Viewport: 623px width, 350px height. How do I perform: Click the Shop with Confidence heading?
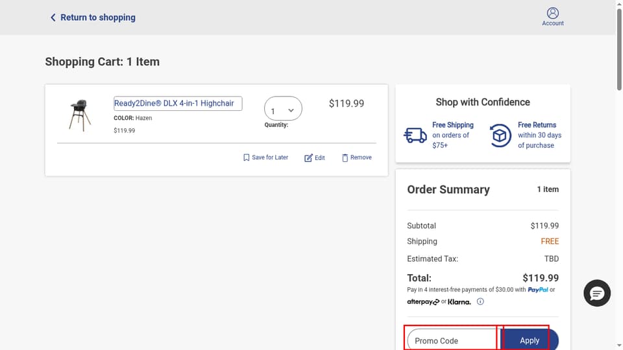(483, 102)
